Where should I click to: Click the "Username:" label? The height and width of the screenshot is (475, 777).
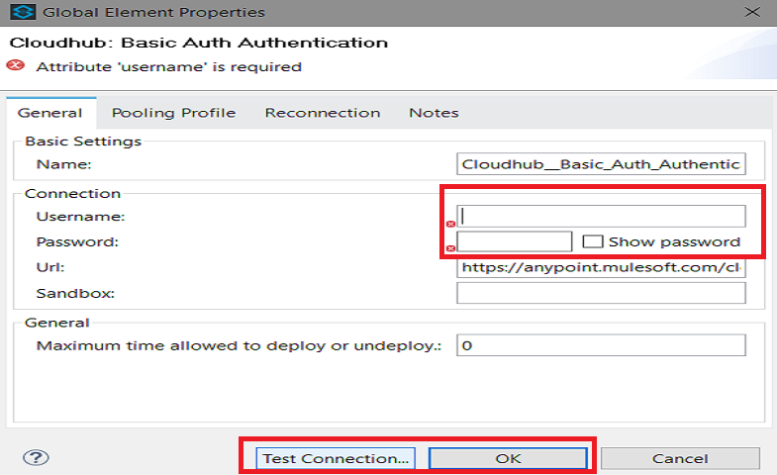[81, 217]
